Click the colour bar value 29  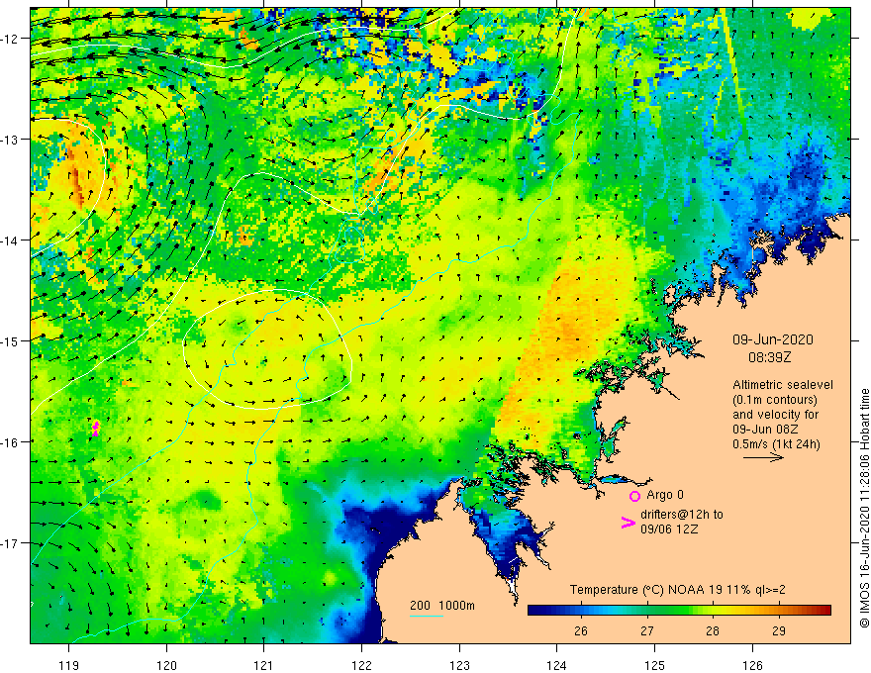pos(779,630)
